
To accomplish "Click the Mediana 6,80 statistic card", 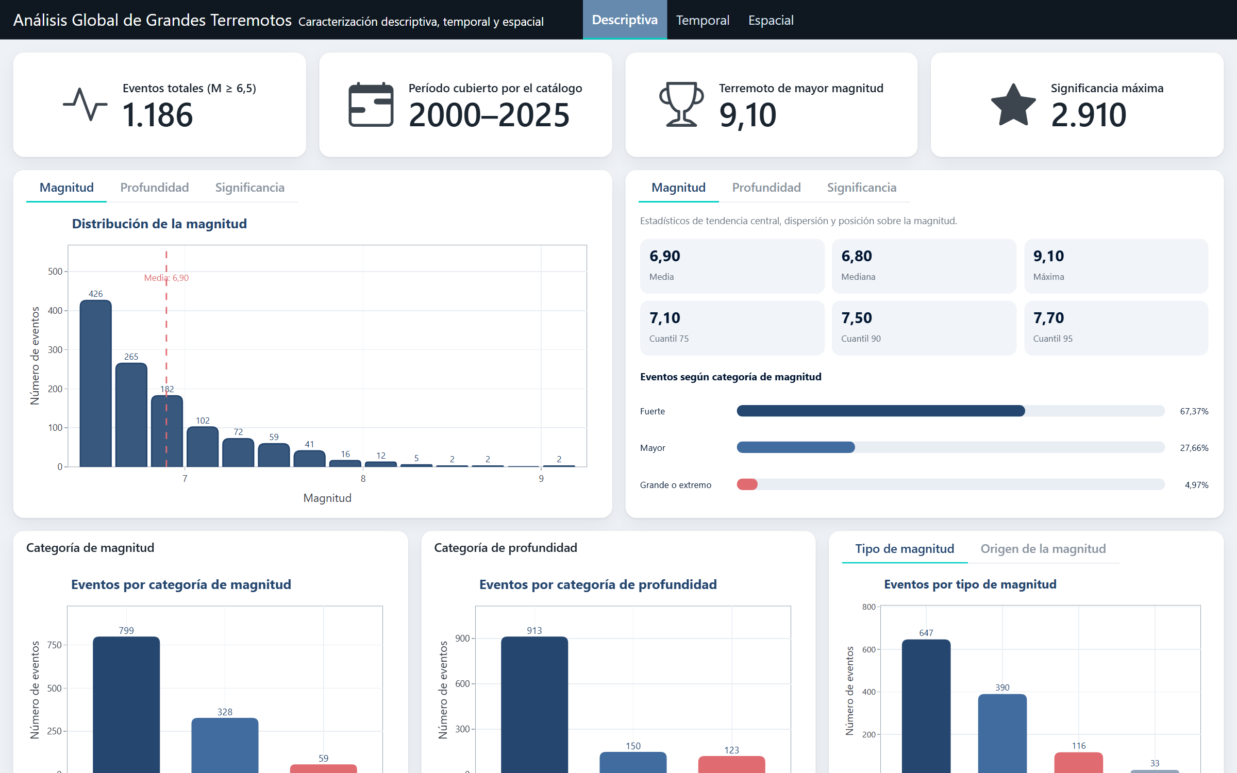I will [x=924, y=266].
